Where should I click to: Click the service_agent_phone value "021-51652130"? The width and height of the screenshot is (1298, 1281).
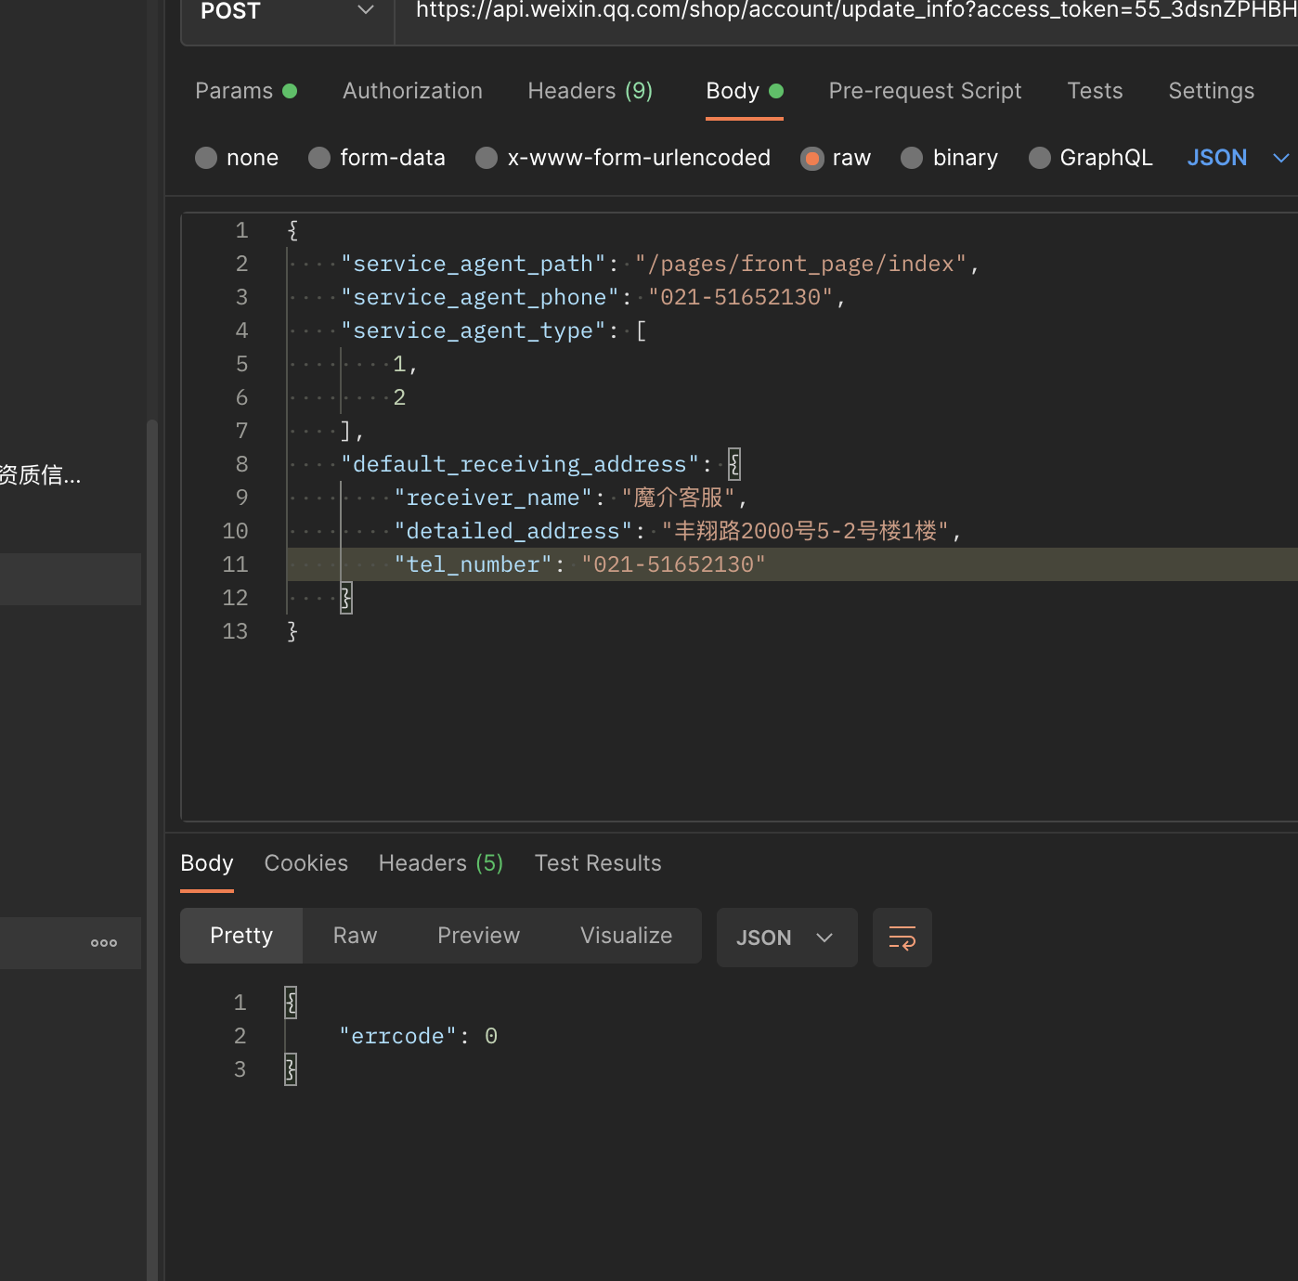coord(740,297)
